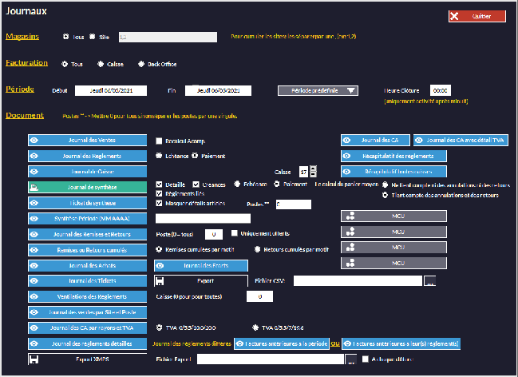Choose Back Office facturation option
This screenshot has width=518, height=377.
(141, 64)
